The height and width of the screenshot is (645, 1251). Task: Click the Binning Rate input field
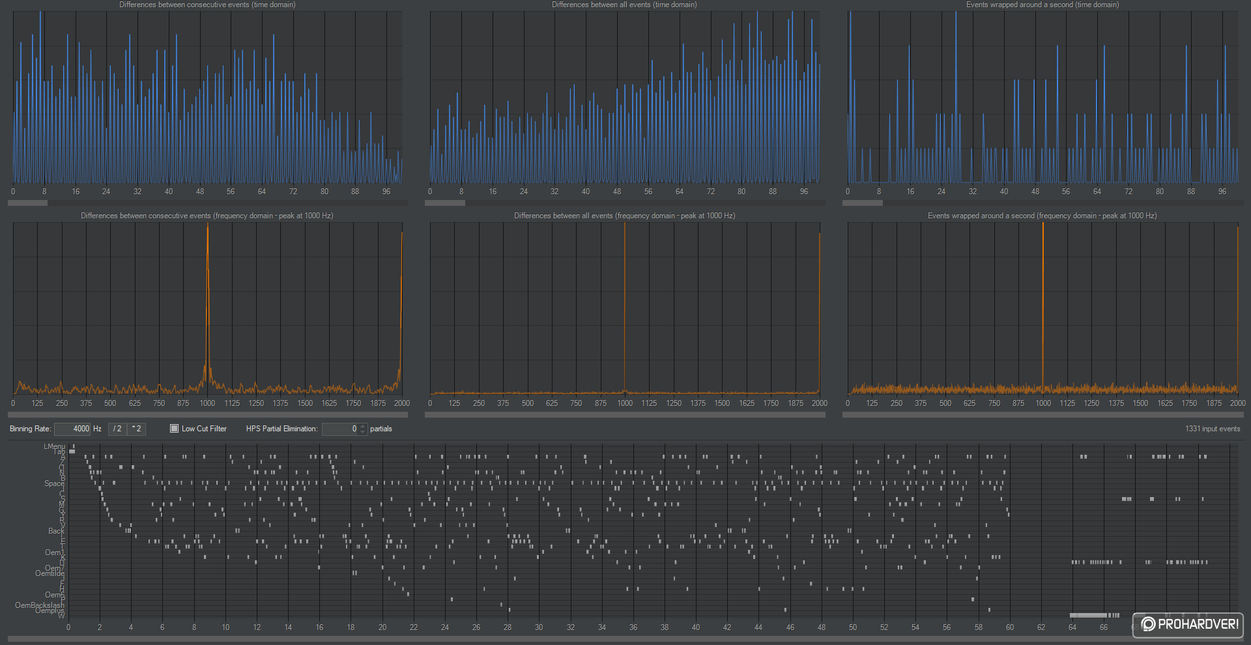[x=72, y=429]
